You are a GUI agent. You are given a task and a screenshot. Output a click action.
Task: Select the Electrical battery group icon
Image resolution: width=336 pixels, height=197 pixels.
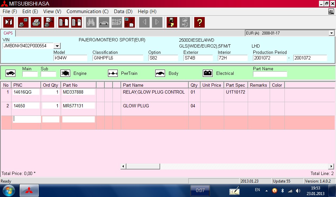pyautogui.click(x=208, y=73)
